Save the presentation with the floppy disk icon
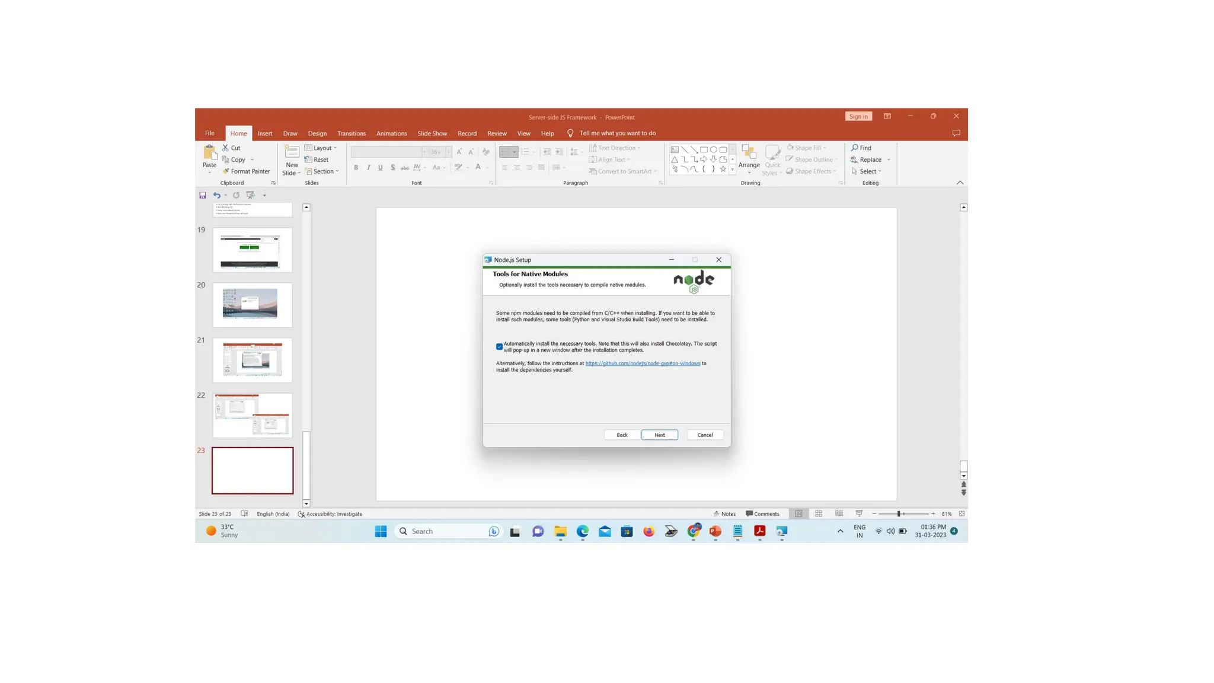Image resolution: width=1214 pixels, height=683 pixels. point(203,195)
